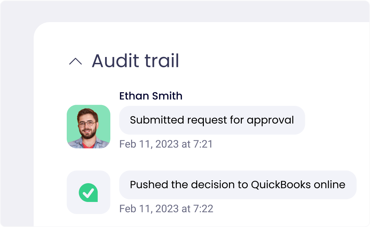
Task: Click the word approval in the first message
Action: [270, 120]
